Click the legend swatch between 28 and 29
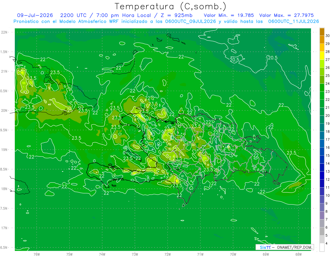Viewport: 335px width, 258px height. tap(322, 48)
